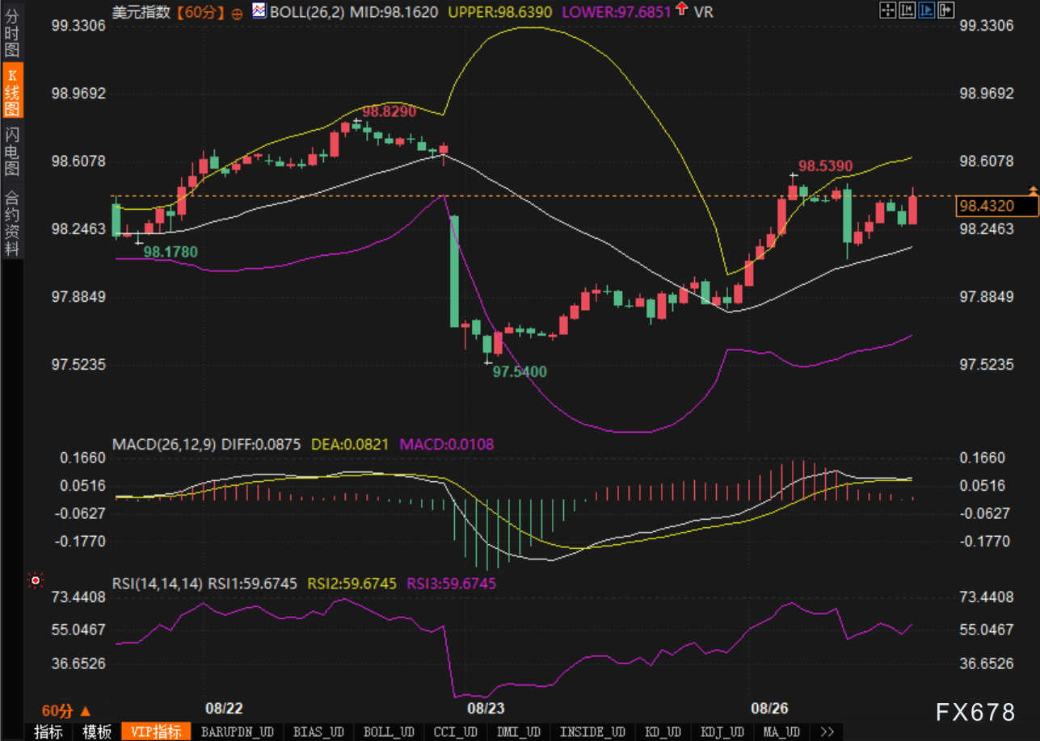Click the 98.1780 low price label
1040x741 pixels.
click(171, 252)
